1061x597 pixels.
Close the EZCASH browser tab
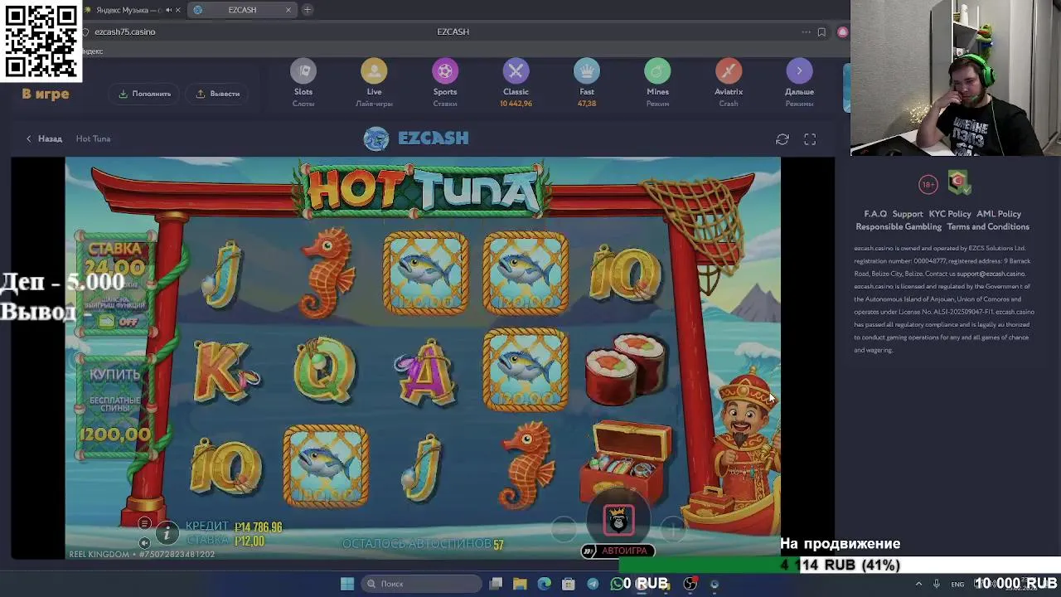pyautogui.click(x=288, y=10)
